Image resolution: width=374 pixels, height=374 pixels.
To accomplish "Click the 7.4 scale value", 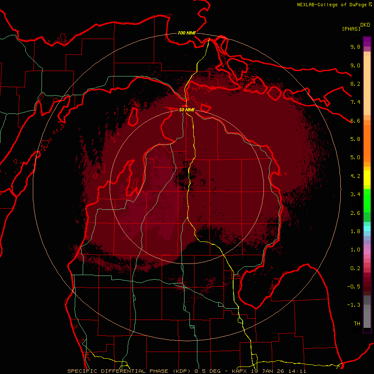I will point(355,102).
